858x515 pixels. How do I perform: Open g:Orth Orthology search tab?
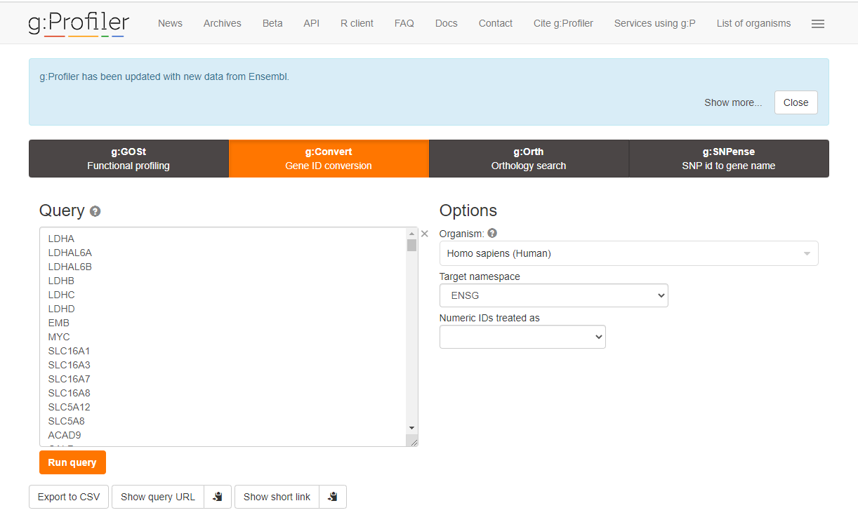[x=529, y=159]
